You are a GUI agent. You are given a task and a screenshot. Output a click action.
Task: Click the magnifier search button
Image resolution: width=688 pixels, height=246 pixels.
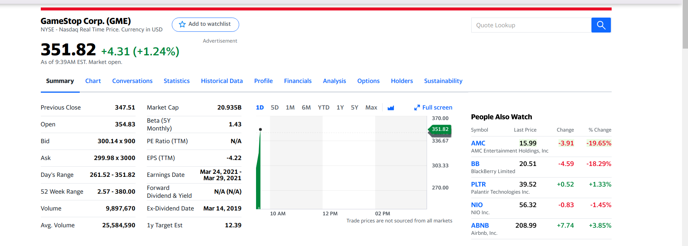[601, 25]
